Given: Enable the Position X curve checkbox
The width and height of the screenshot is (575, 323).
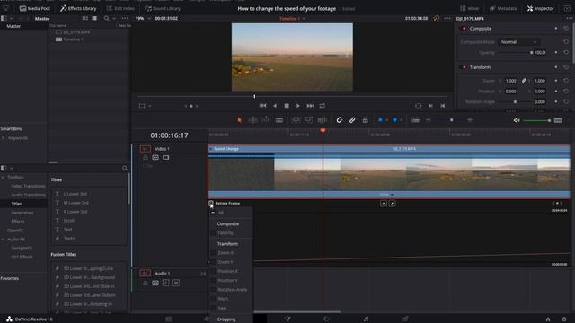Looking at the screenshot, I should (213, 271).
